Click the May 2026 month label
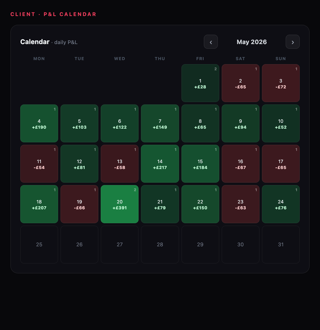The height and width of the screenshot is (330, 320). 251,42
